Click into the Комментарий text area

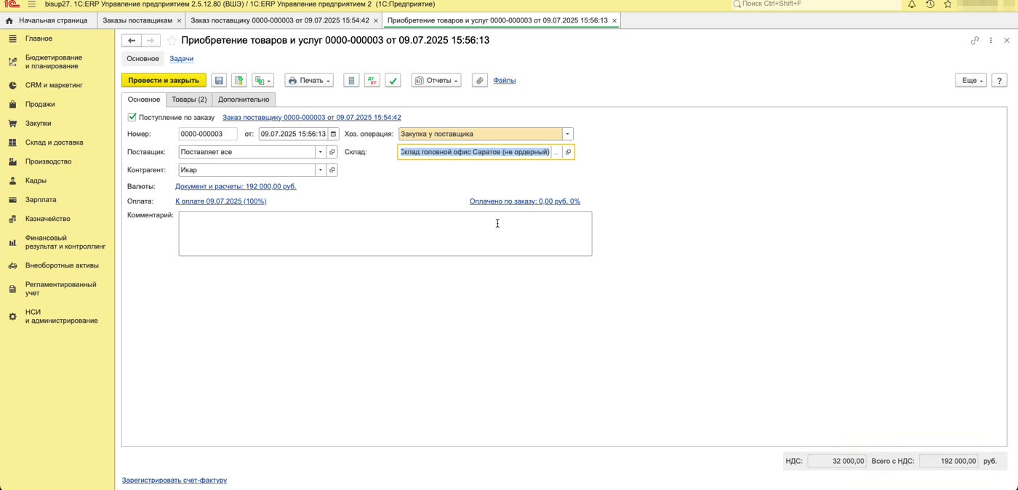pos(385,233)
